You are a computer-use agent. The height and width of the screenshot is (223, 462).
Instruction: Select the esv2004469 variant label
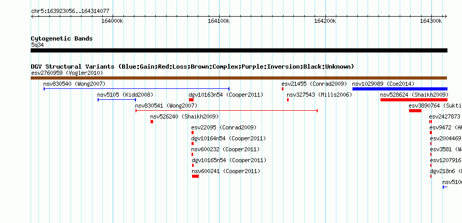445,138
